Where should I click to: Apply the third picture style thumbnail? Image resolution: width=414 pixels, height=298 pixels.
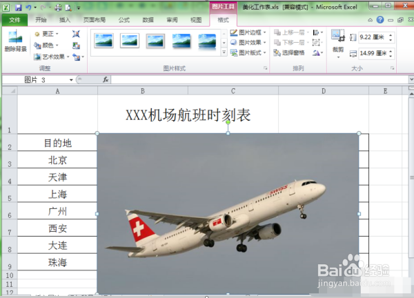(155, 41)
